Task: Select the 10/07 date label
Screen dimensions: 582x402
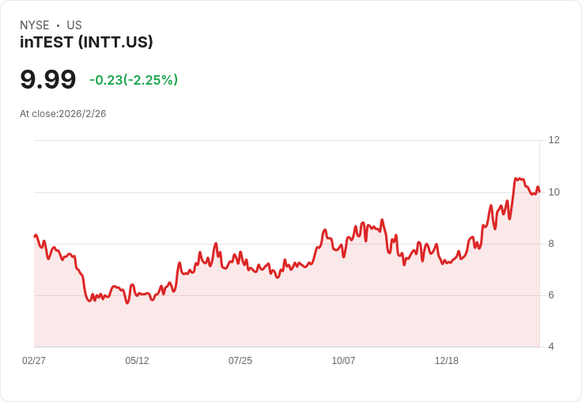Action: [x=343, y=361]
